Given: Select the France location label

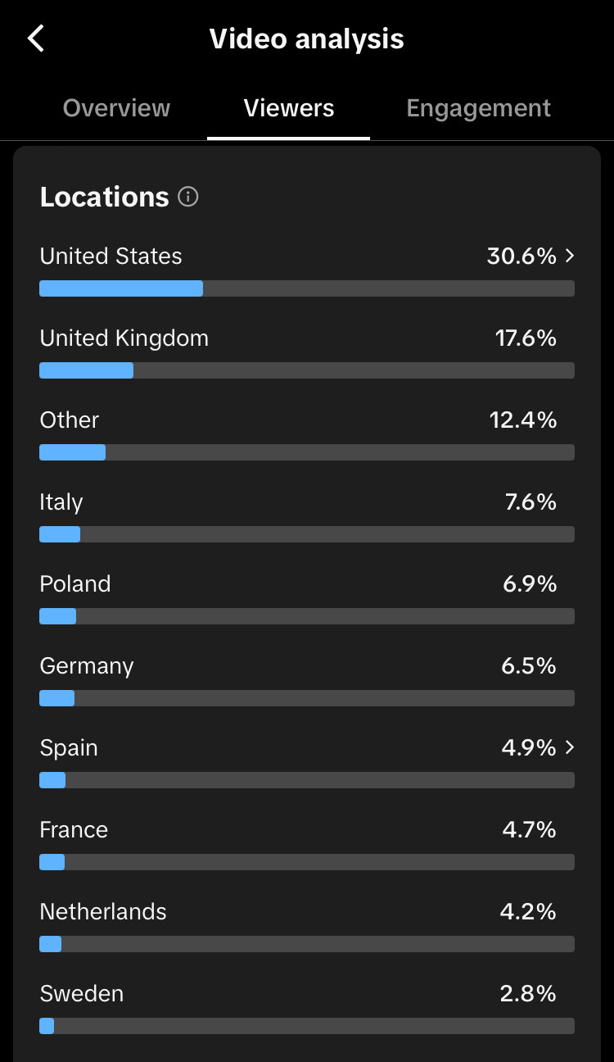Looking at the screenshot, I should (x=74, y=829).
